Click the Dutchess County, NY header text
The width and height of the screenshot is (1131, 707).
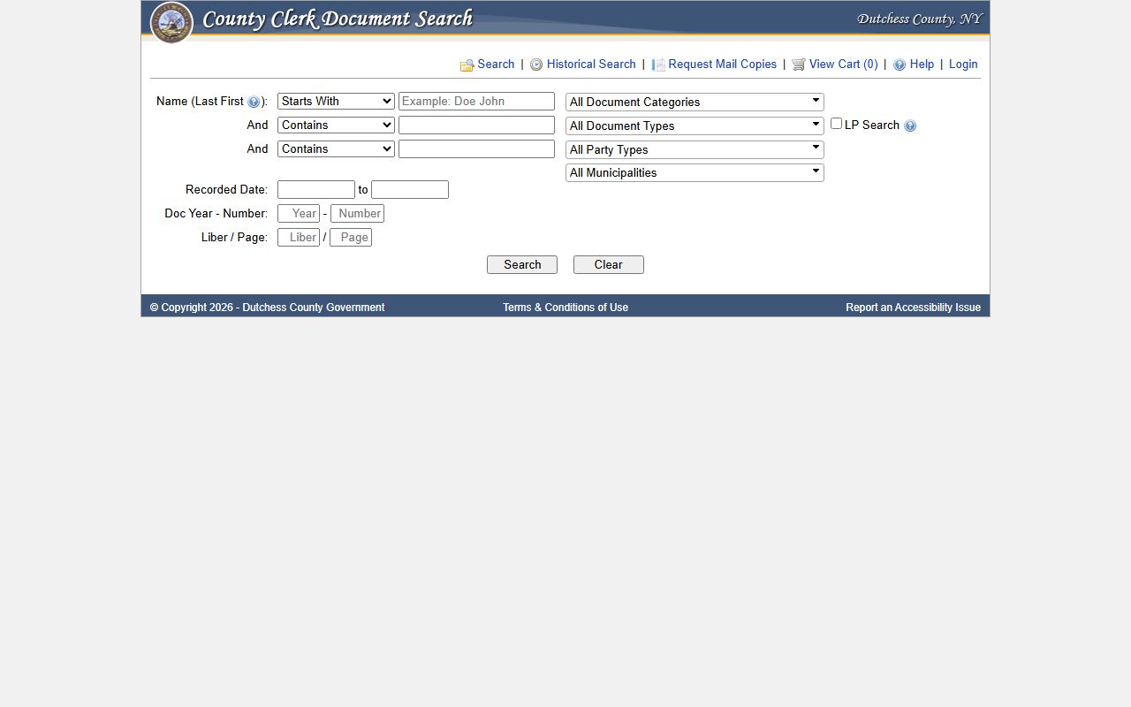919,19
